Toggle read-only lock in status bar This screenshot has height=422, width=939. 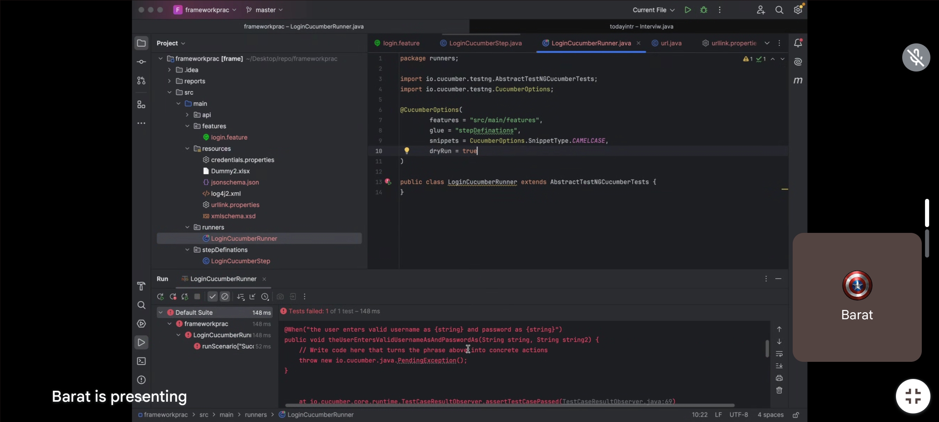tap(796, 415)
